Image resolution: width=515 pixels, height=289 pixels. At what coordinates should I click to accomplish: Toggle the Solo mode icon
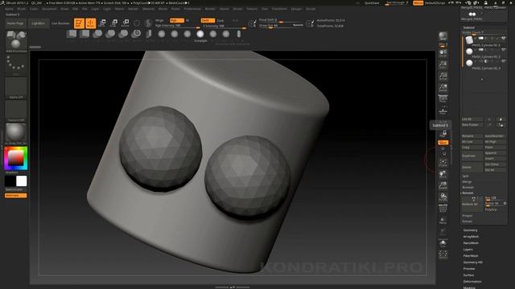(443, 243)
